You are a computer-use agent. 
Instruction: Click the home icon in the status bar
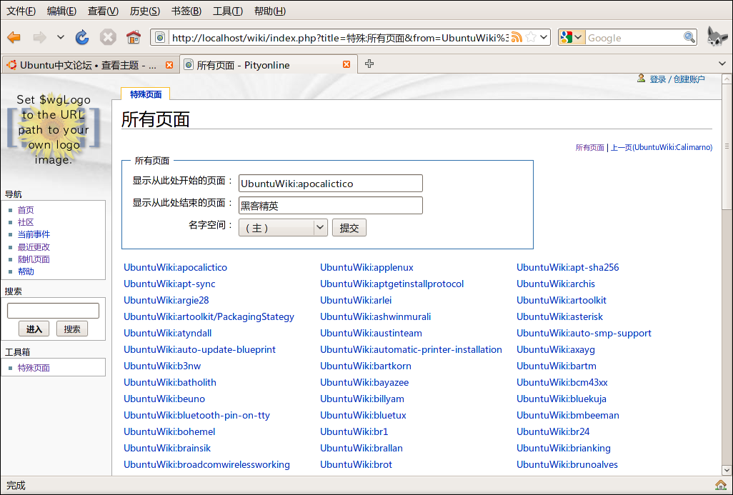(x=720, y=485)
